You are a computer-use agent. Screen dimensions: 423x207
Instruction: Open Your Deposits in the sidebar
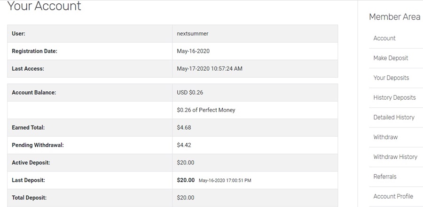point(391,78)
